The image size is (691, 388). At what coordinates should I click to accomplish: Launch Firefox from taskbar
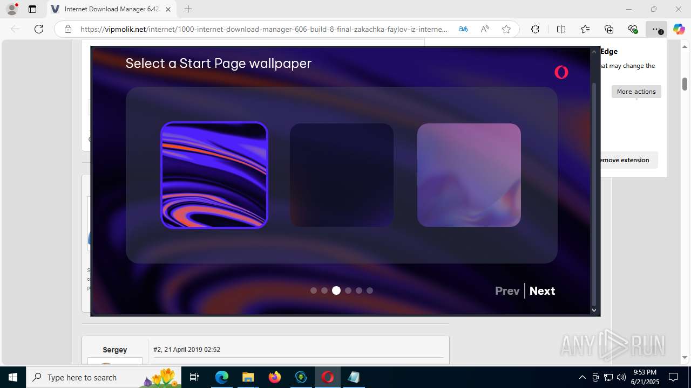(275, 377)
